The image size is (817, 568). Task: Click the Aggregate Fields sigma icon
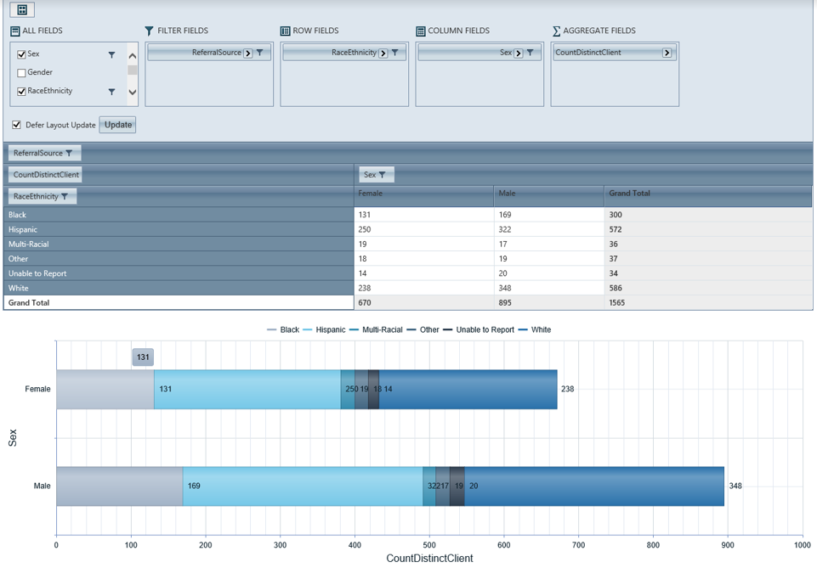click(x=557, y=31)
